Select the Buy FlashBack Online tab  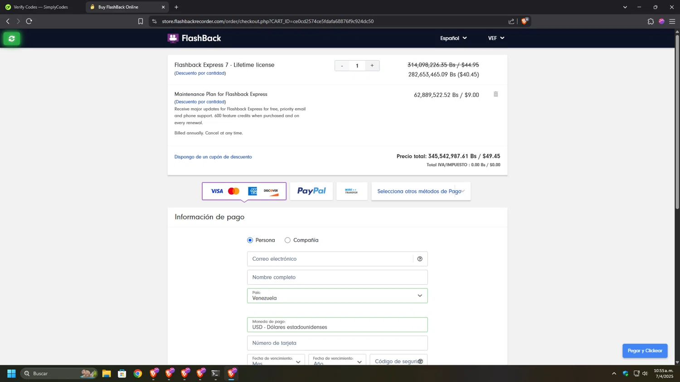127,7
